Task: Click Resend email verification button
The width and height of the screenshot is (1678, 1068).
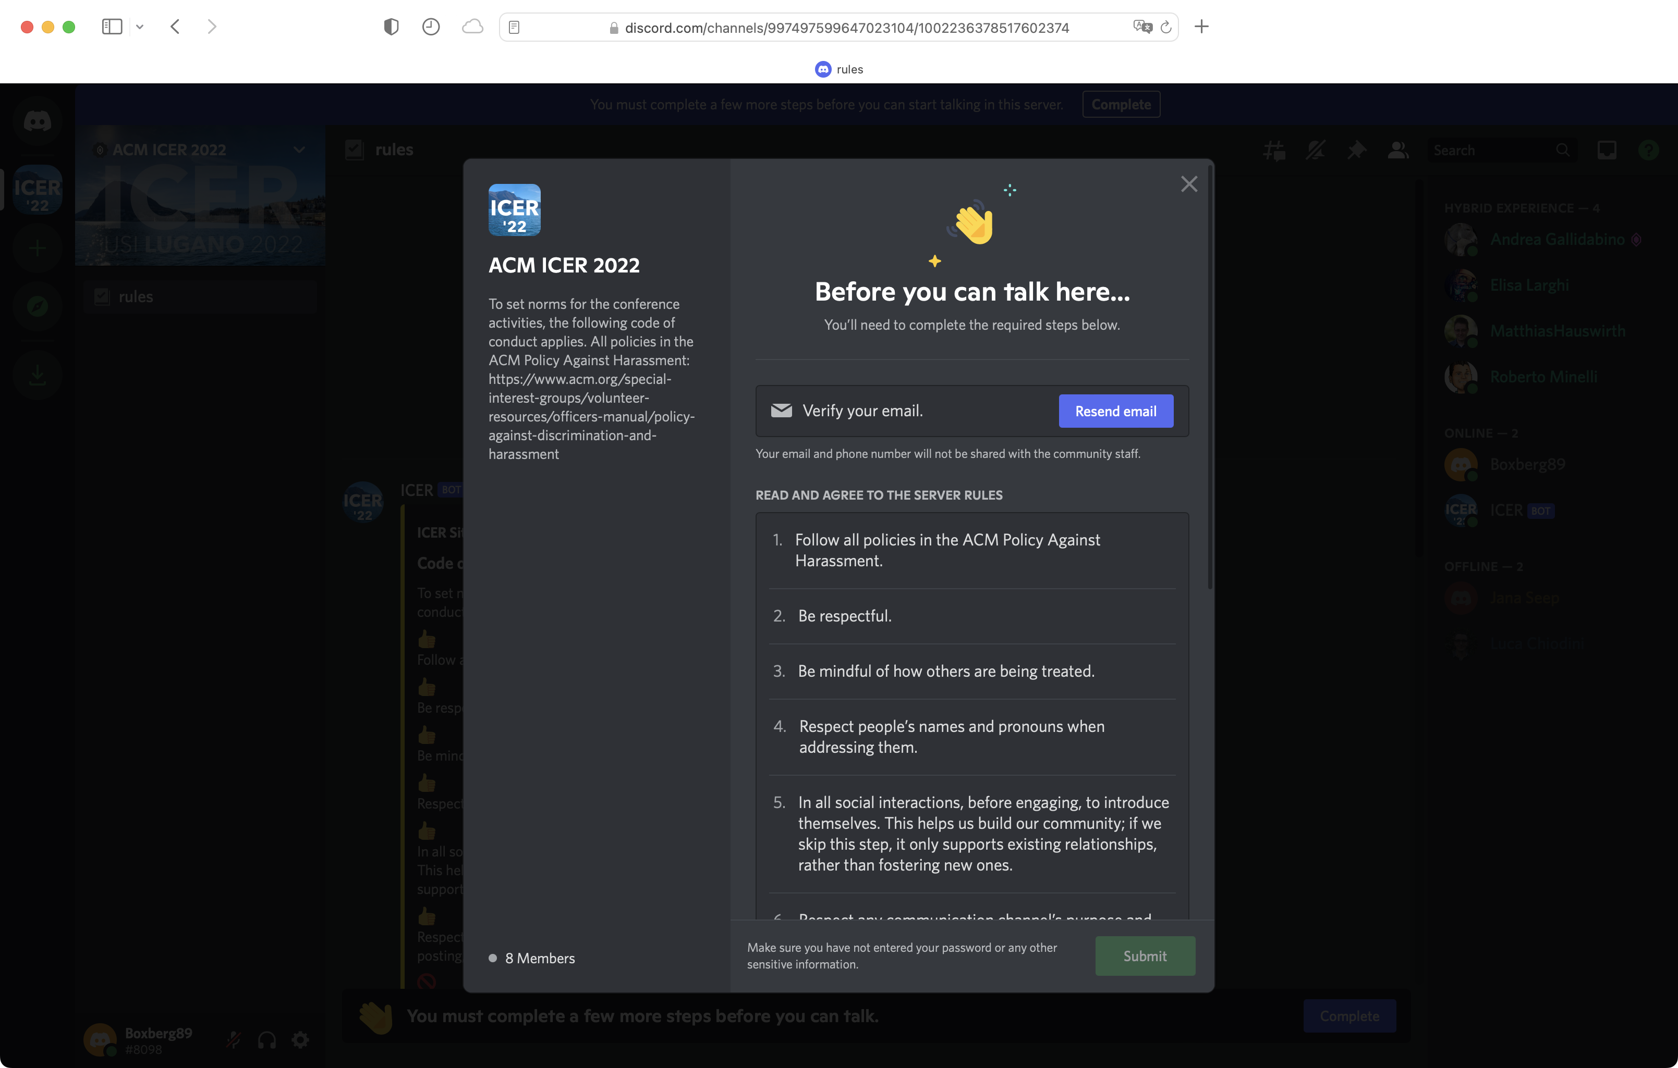Action: pyautogui.click(x=1115, y=409)
